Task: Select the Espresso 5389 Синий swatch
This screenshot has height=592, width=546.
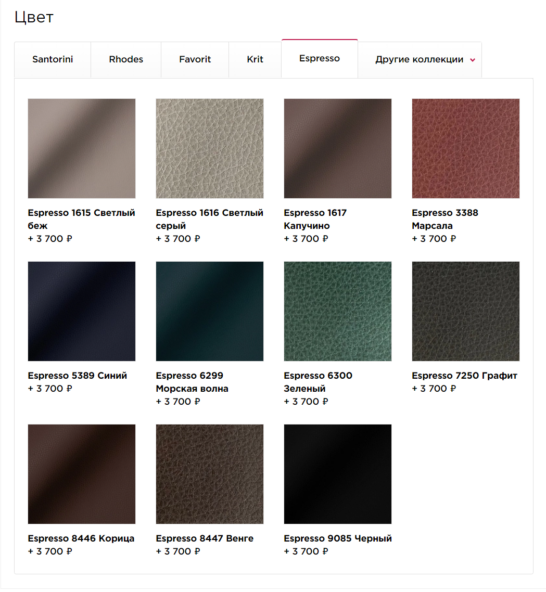Action: (x=82, y=311)
